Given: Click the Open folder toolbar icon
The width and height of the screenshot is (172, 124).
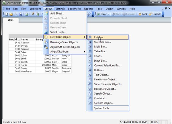Looking at the screenshot, I should (x=11, y=14).
